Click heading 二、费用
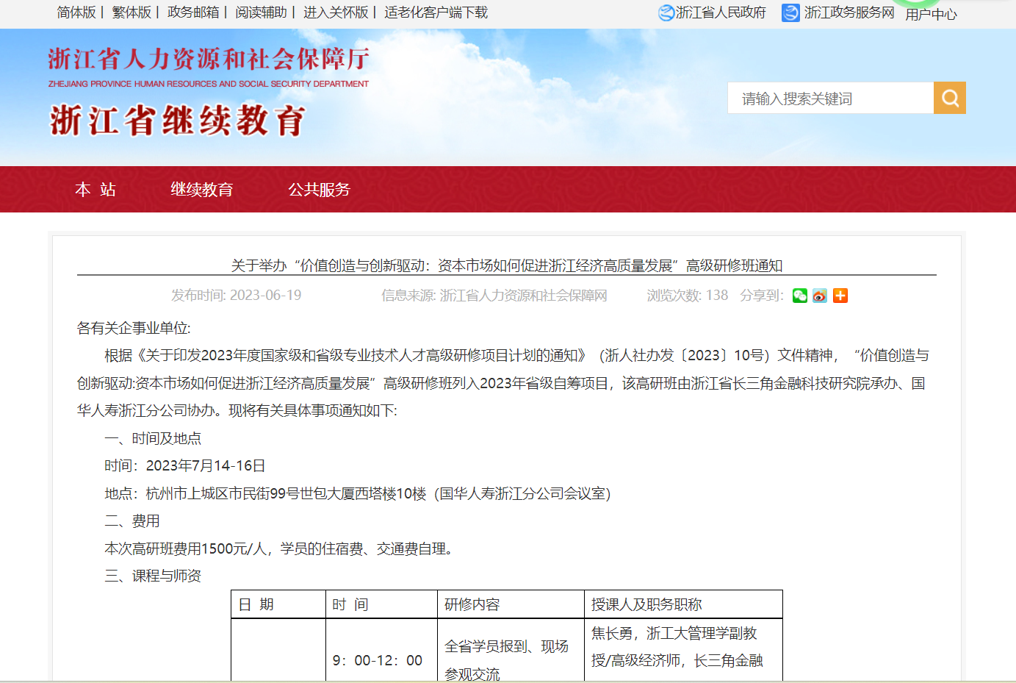This screenshot has width=1016, height=683. pos(132,521)
